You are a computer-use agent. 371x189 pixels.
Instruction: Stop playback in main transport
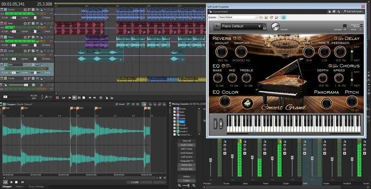pyautogui.click(x=84, y=97)
